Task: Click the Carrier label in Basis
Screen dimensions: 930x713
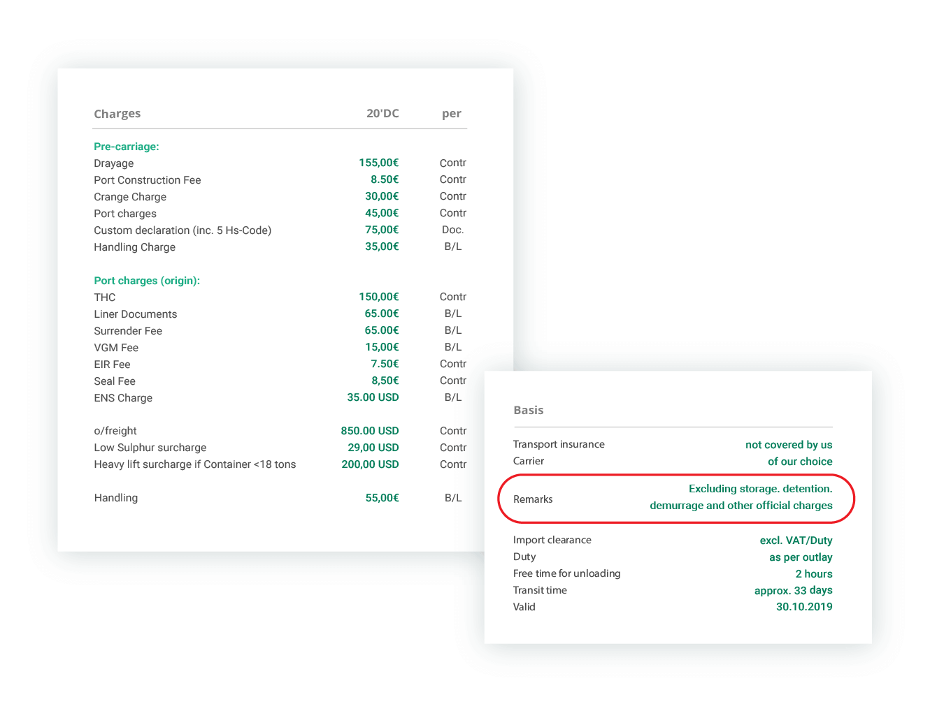Action: (529, 461)
